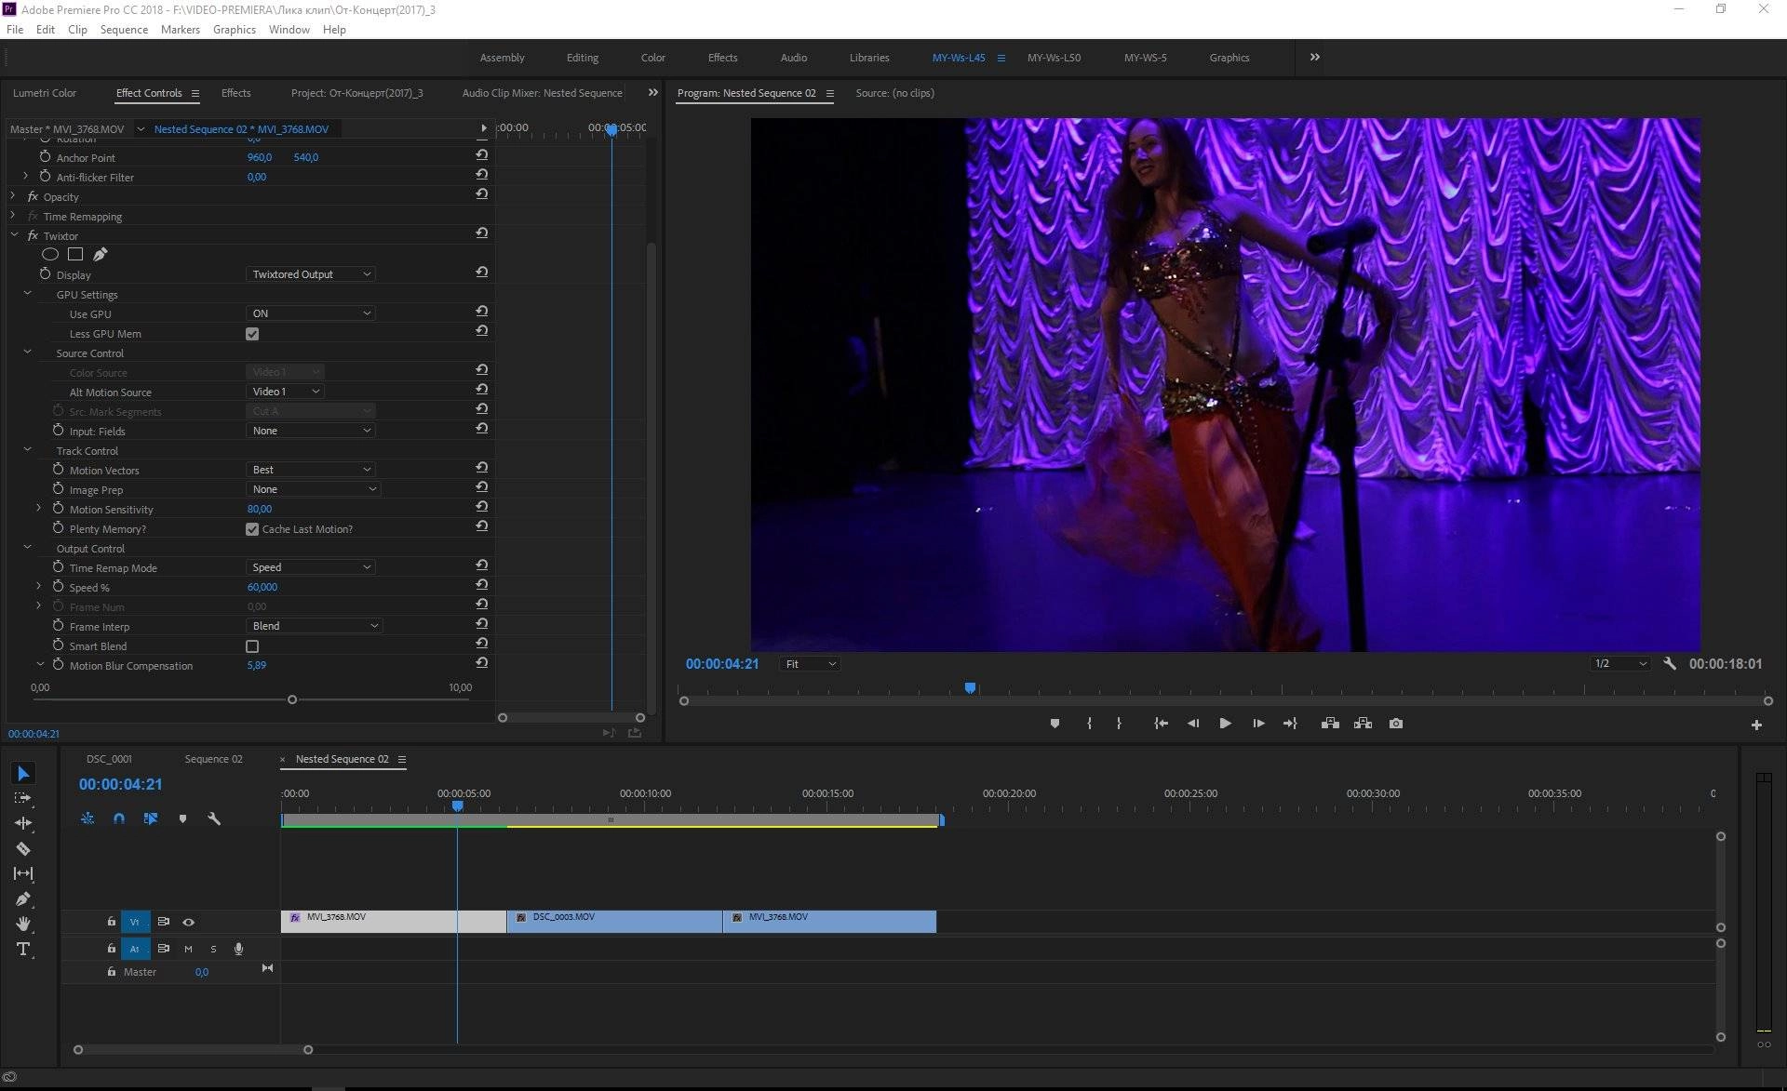Screen dimensions: 1787x1091
Task: Click Go to Out point
Action: tap(1290, 724)
